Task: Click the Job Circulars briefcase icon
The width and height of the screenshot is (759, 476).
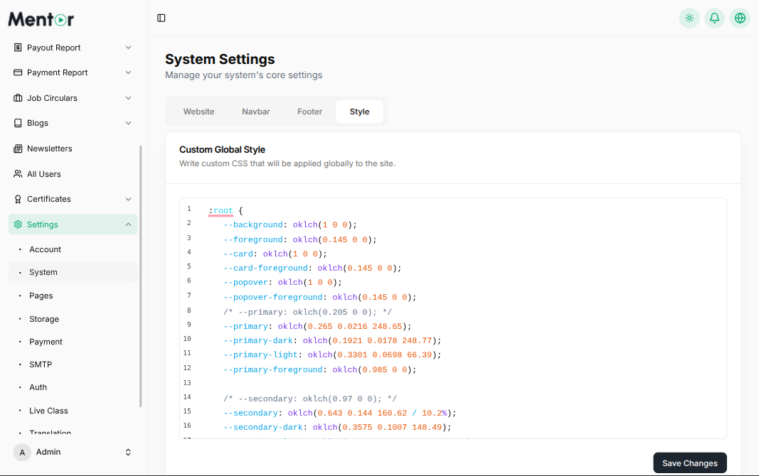Action: (18, 98)
